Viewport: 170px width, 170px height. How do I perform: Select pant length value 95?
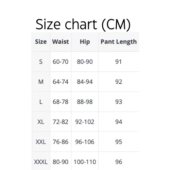119,142
